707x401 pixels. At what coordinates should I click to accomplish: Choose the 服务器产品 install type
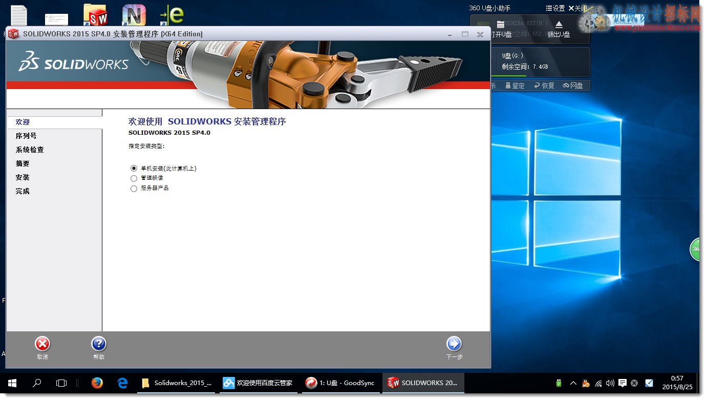pos(134,188)
